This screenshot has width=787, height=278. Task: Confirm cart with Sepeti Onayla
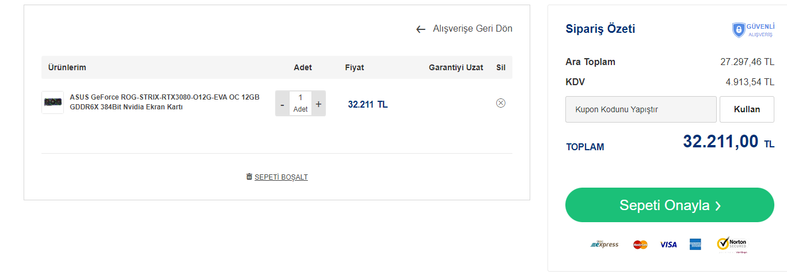coord(670,205)
